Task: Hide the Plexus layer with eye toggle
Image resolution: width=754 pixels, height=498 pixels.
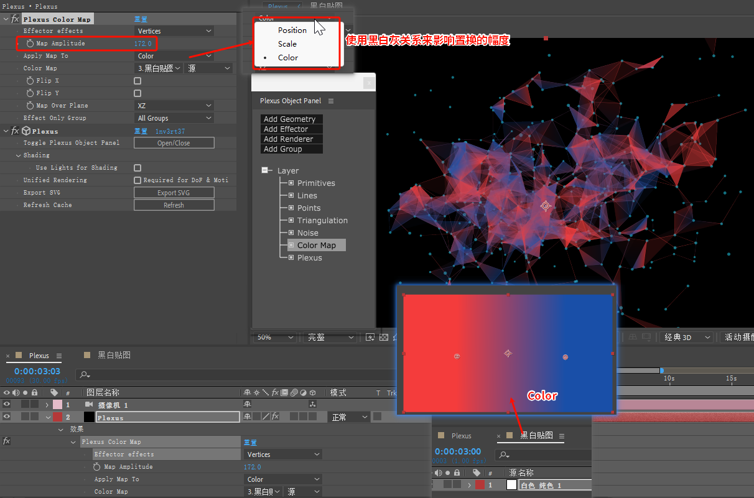Action: click(x=7, y=417)
